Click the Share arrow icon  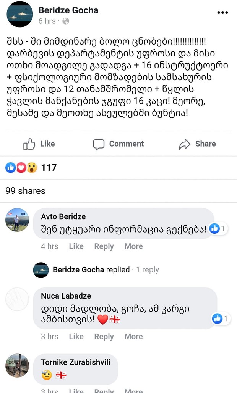coord(185,144)
